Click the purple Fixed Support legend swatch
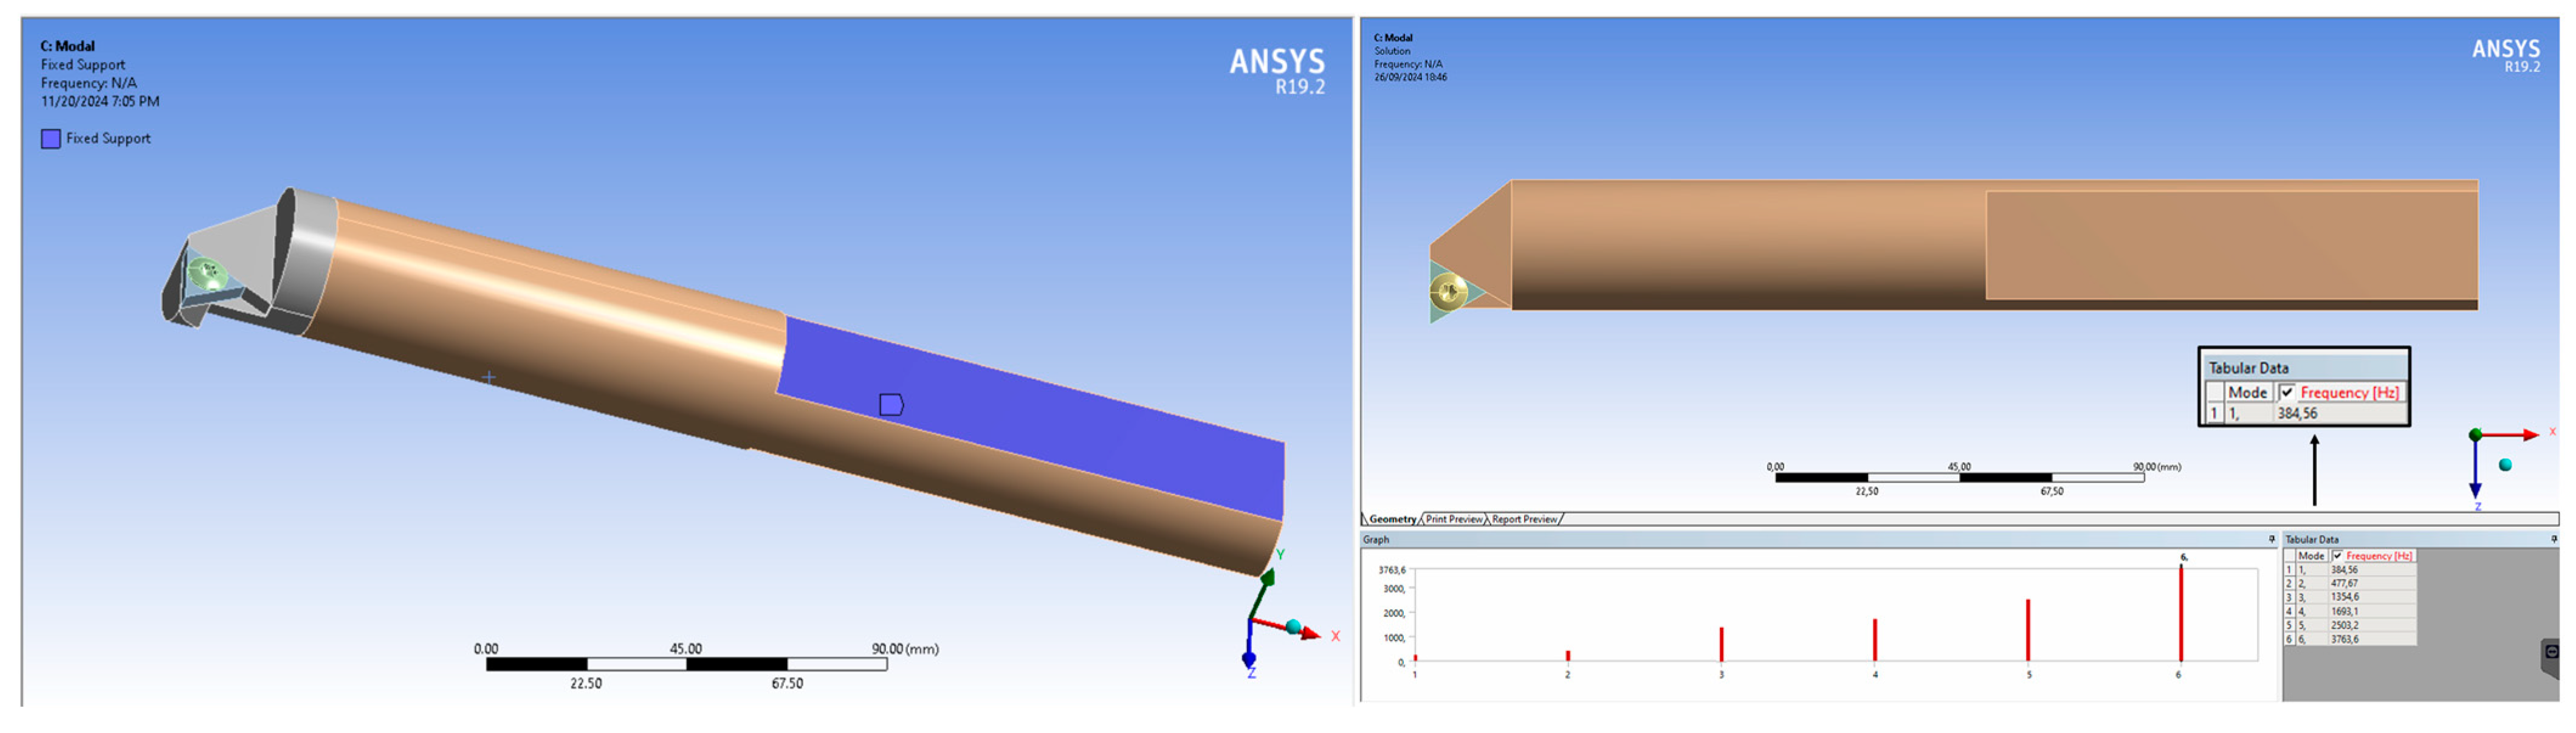Viewport: 2576px width, 733px height. 51,139
